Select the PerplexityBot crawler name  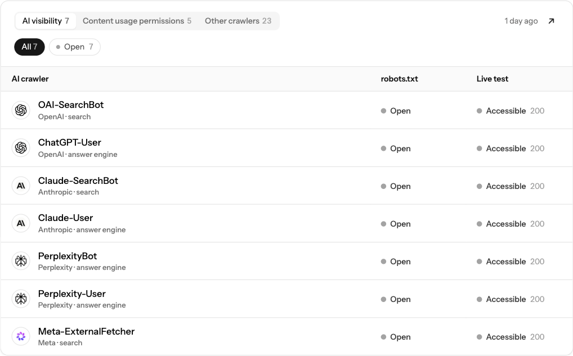point(67,256)
